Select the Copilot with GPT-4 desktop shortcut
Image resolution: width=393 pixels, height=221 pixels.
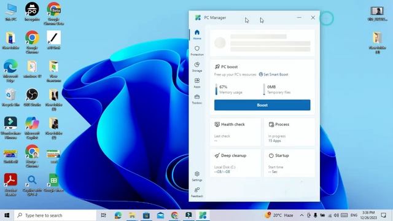pos(32,185)
